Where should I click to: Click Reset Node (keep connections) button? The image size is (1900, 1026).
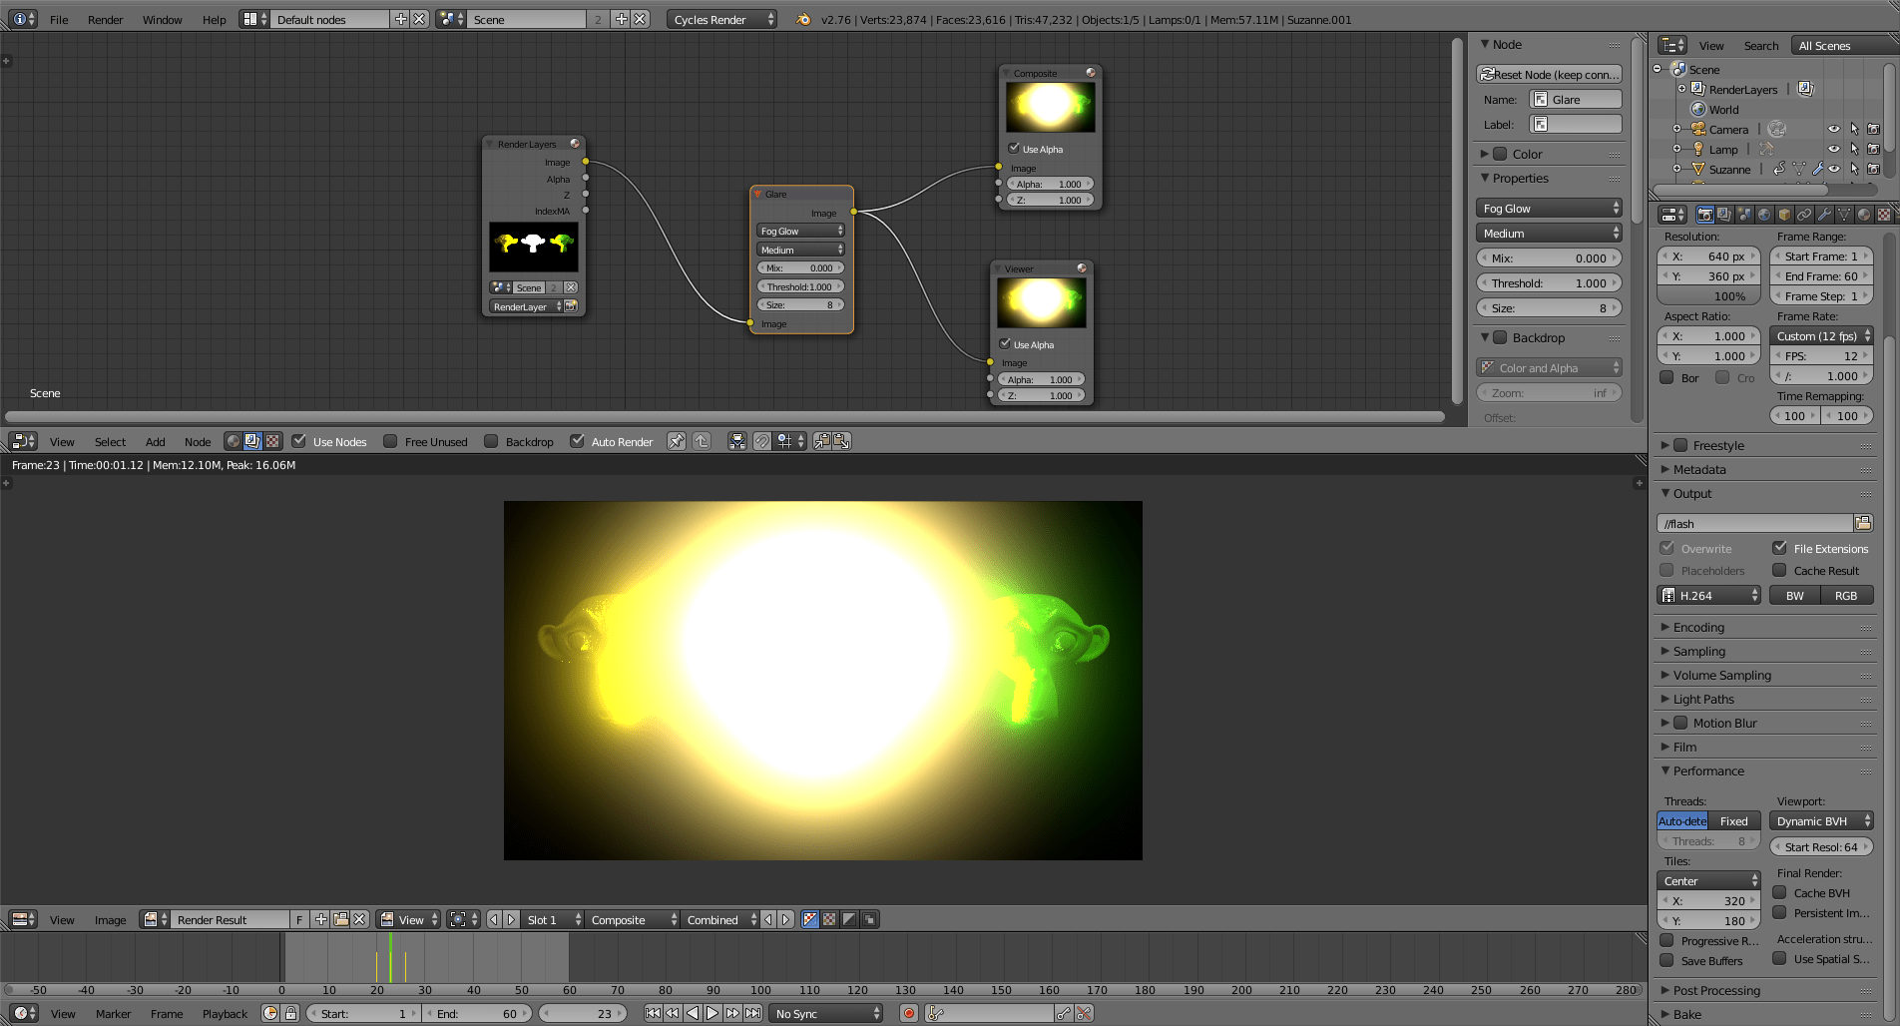point(1549,74)
